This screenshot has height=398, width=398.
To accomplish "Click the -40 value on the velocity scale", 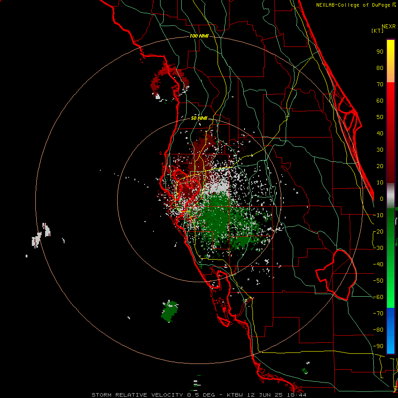I will [x=378, y=264].
